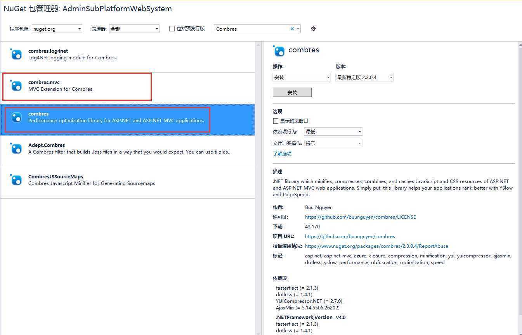522x335 pixels.
Task: Click the YUICompressor.NET (= 2.7.0) dependency
Action: click(x=309, y=301)
